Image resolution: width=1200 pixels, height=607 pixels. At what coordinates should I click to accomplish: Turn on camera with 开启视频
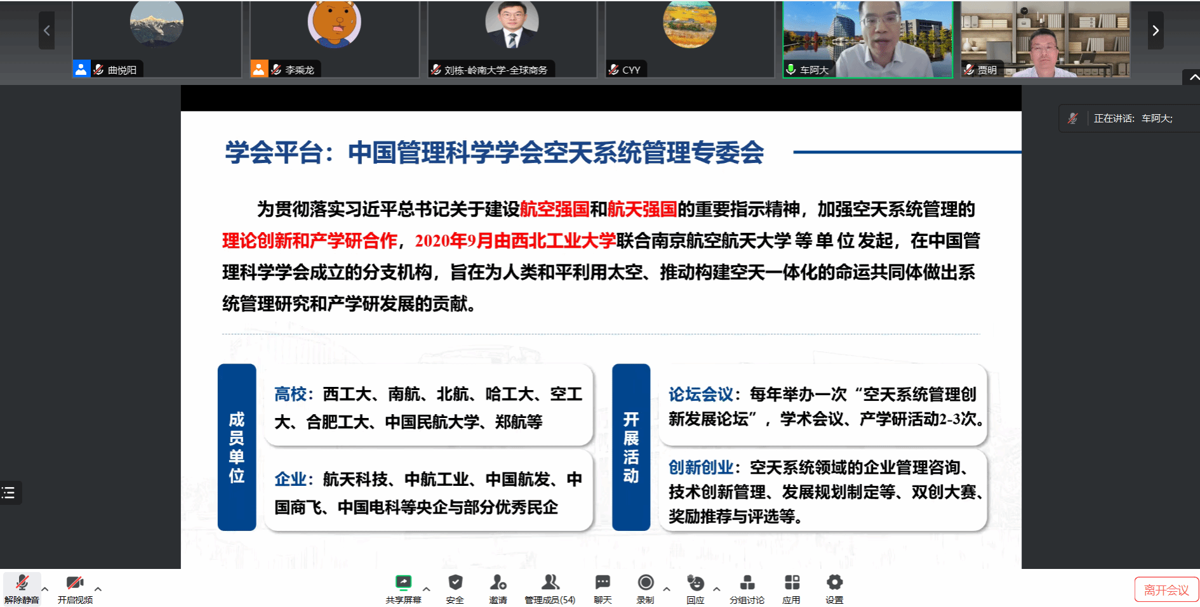pyautogui.click(x=75, y=583)
